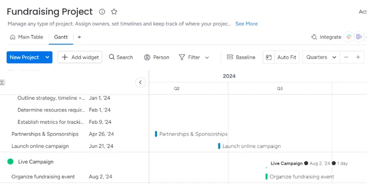Image resolution: width=373 pixels, height=187 pixels.
Task: Click the Feb 9, '24 date cell
Action: [x=100, y=122]
